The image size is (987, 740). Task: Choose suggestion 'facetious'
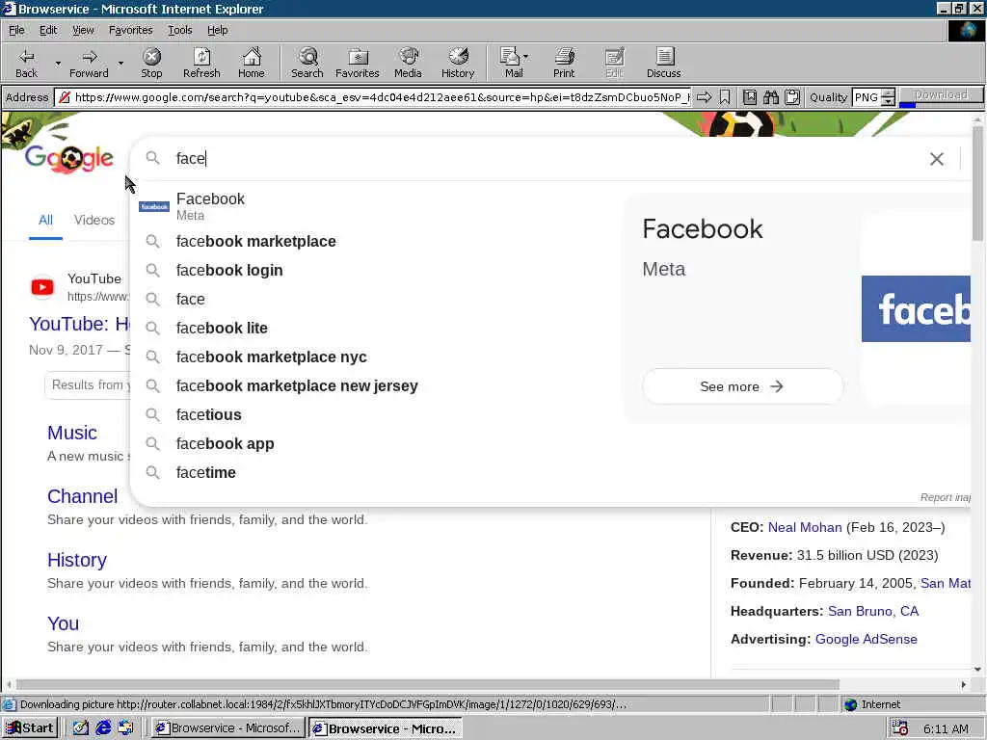[378, 414]
